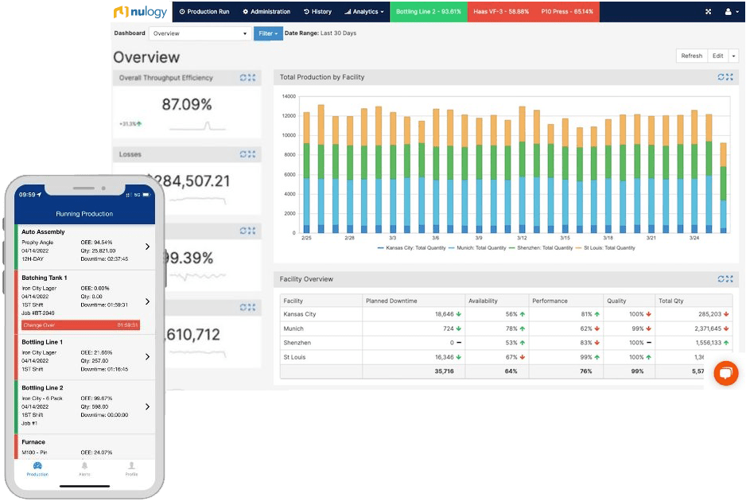The width and height of the screenshot is (750, 501).
Task: Open Auto Assembly details chevron on phone
Action: tap(147, 247)
